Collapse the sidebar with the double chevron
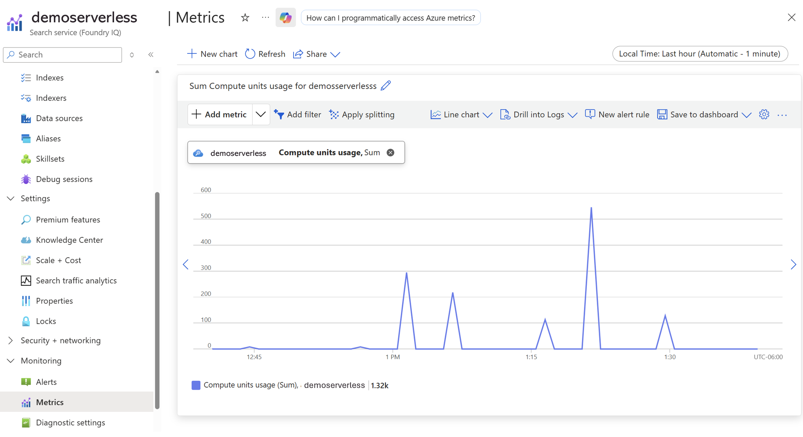Image resolution: width=803 pixels, height=437 pixels. (151, 55)
